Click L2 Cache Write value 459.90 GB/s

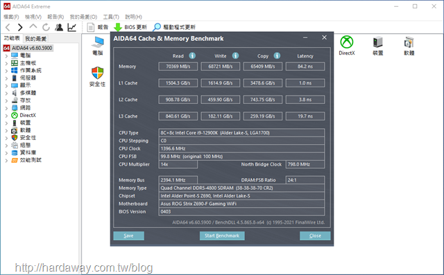pyautogui.click(x=221, y=100)
